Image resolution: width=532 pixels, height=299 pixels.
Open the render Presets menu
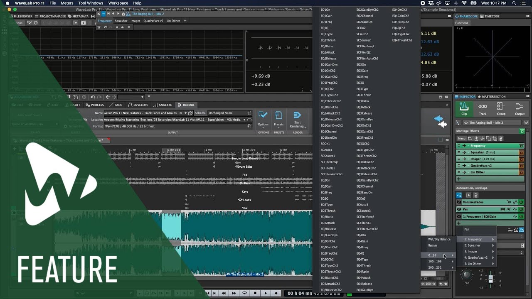(279, 119)
